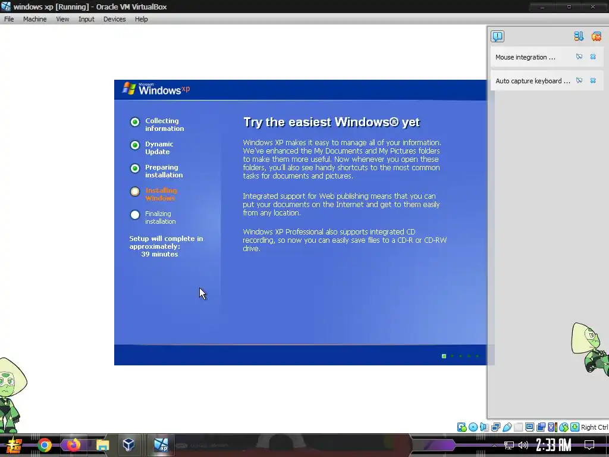Open the Start menu button

14,445
